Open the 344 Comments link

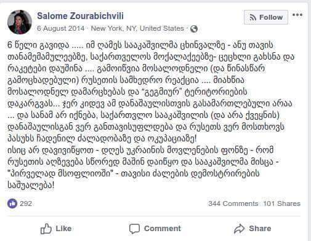click(233, 203)
